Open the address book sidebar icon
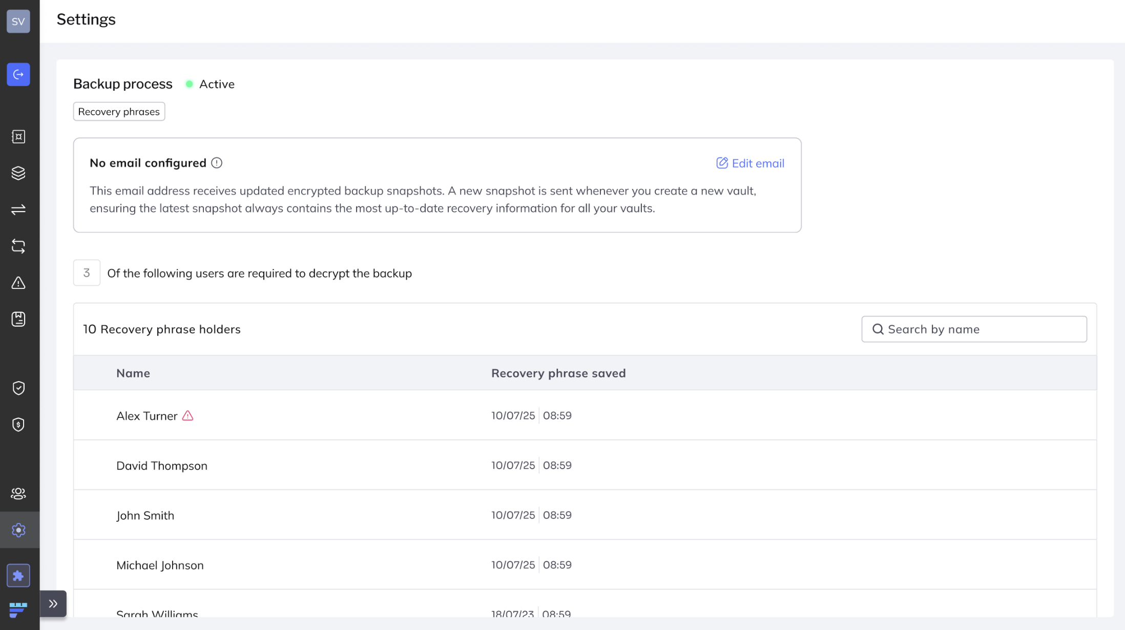Viewport: 1125px width, 630px height. (18, 319)
